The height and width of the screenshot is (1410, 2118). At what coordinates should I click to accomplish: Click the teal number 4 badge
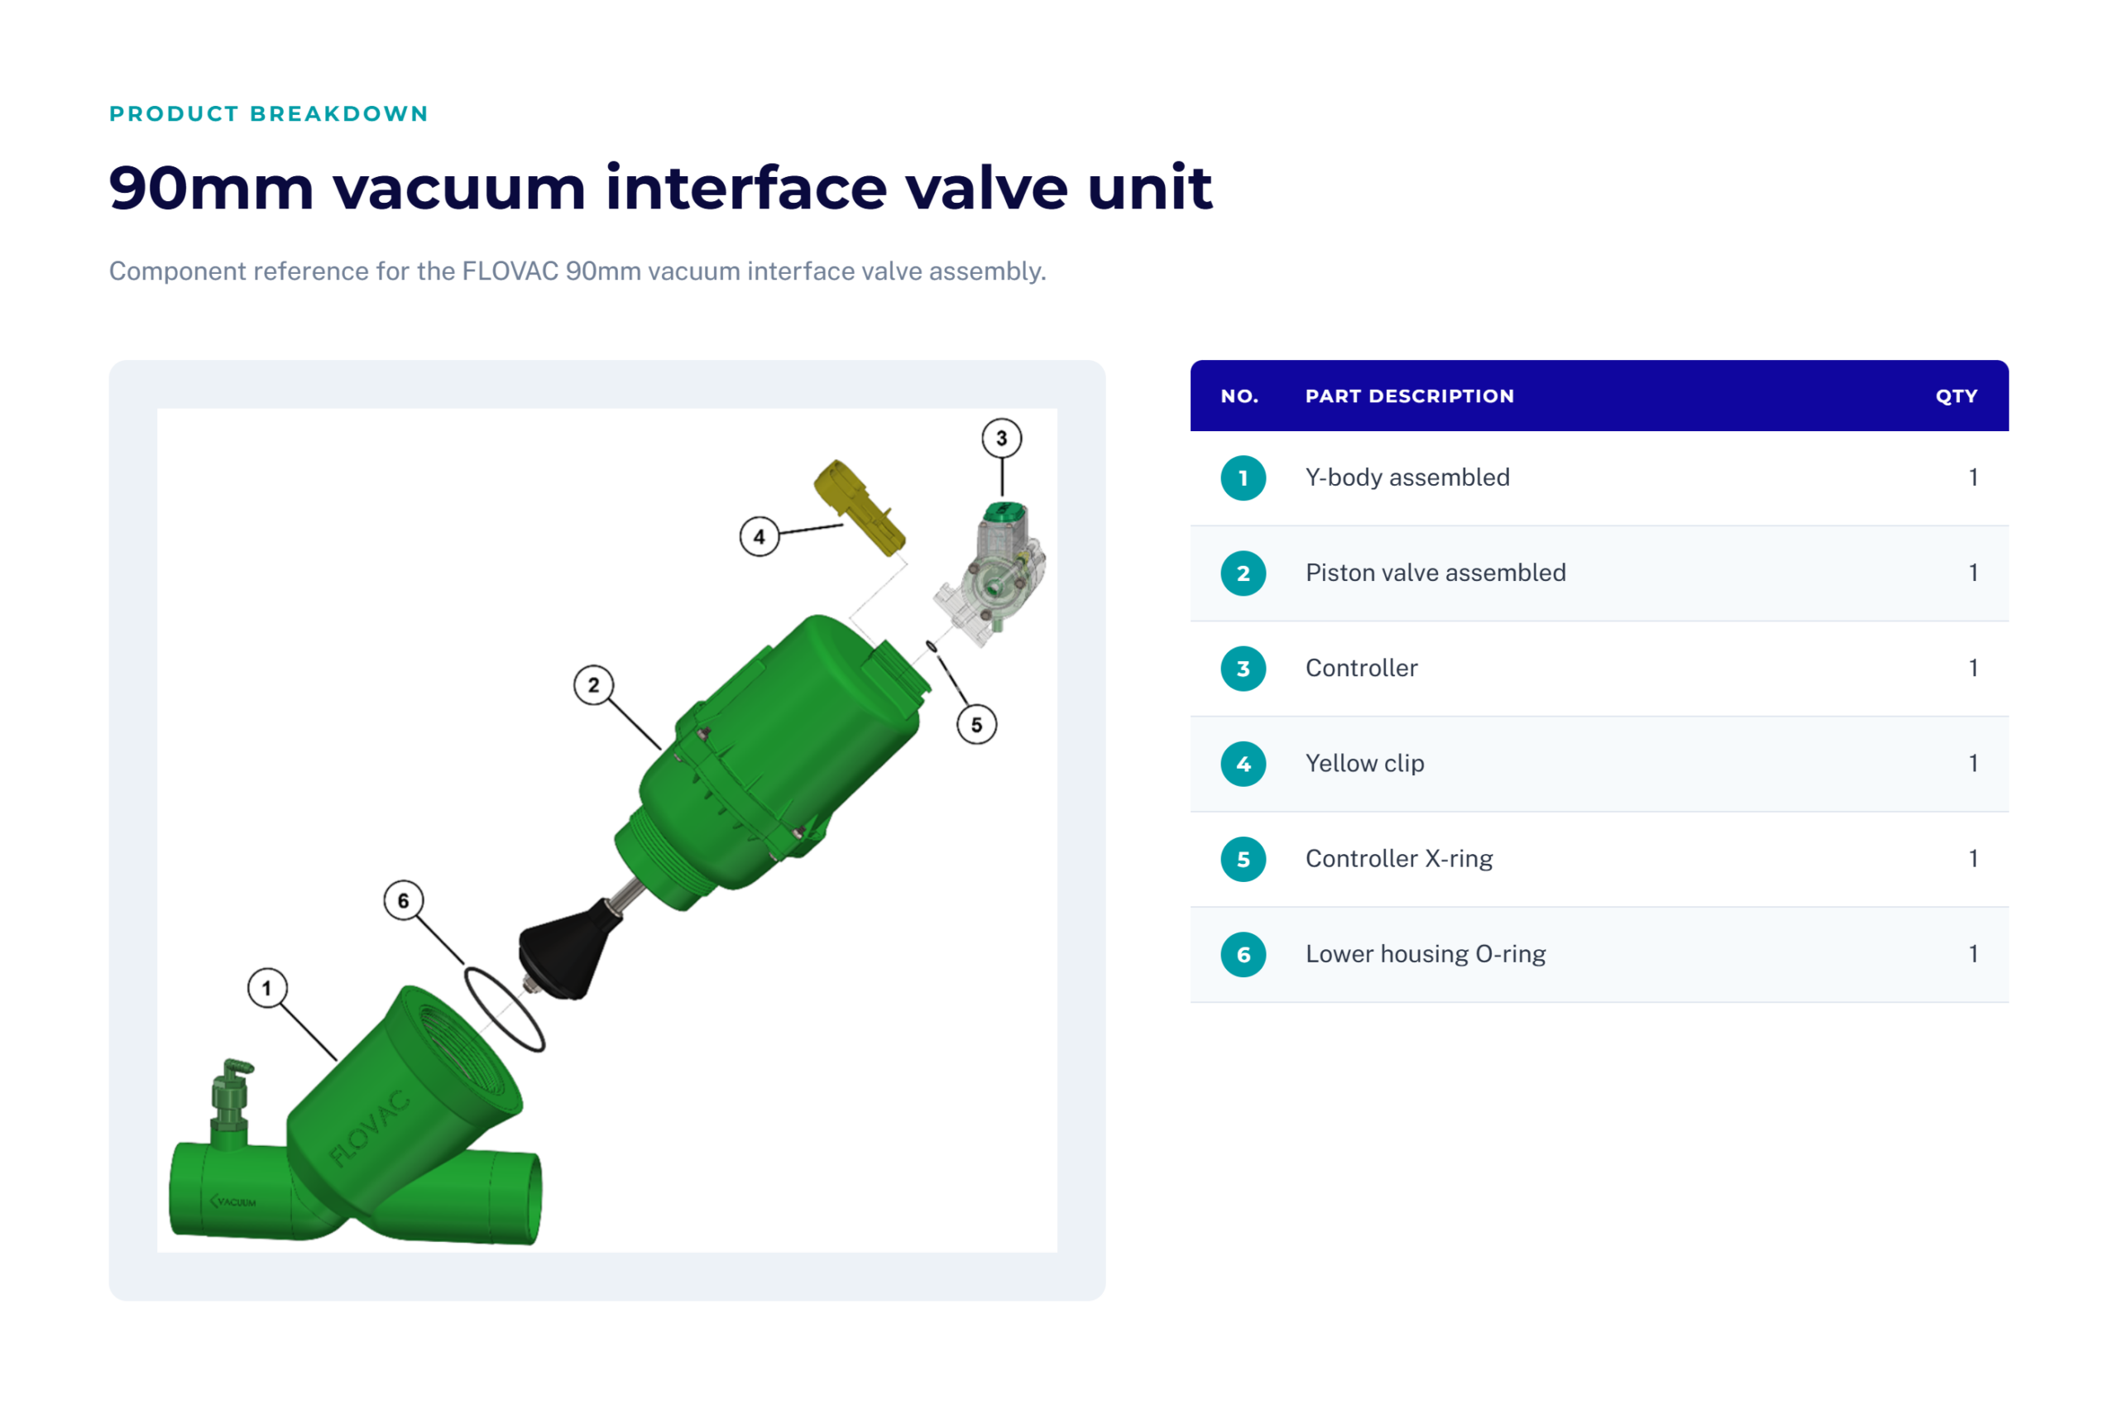point(1243,764)
